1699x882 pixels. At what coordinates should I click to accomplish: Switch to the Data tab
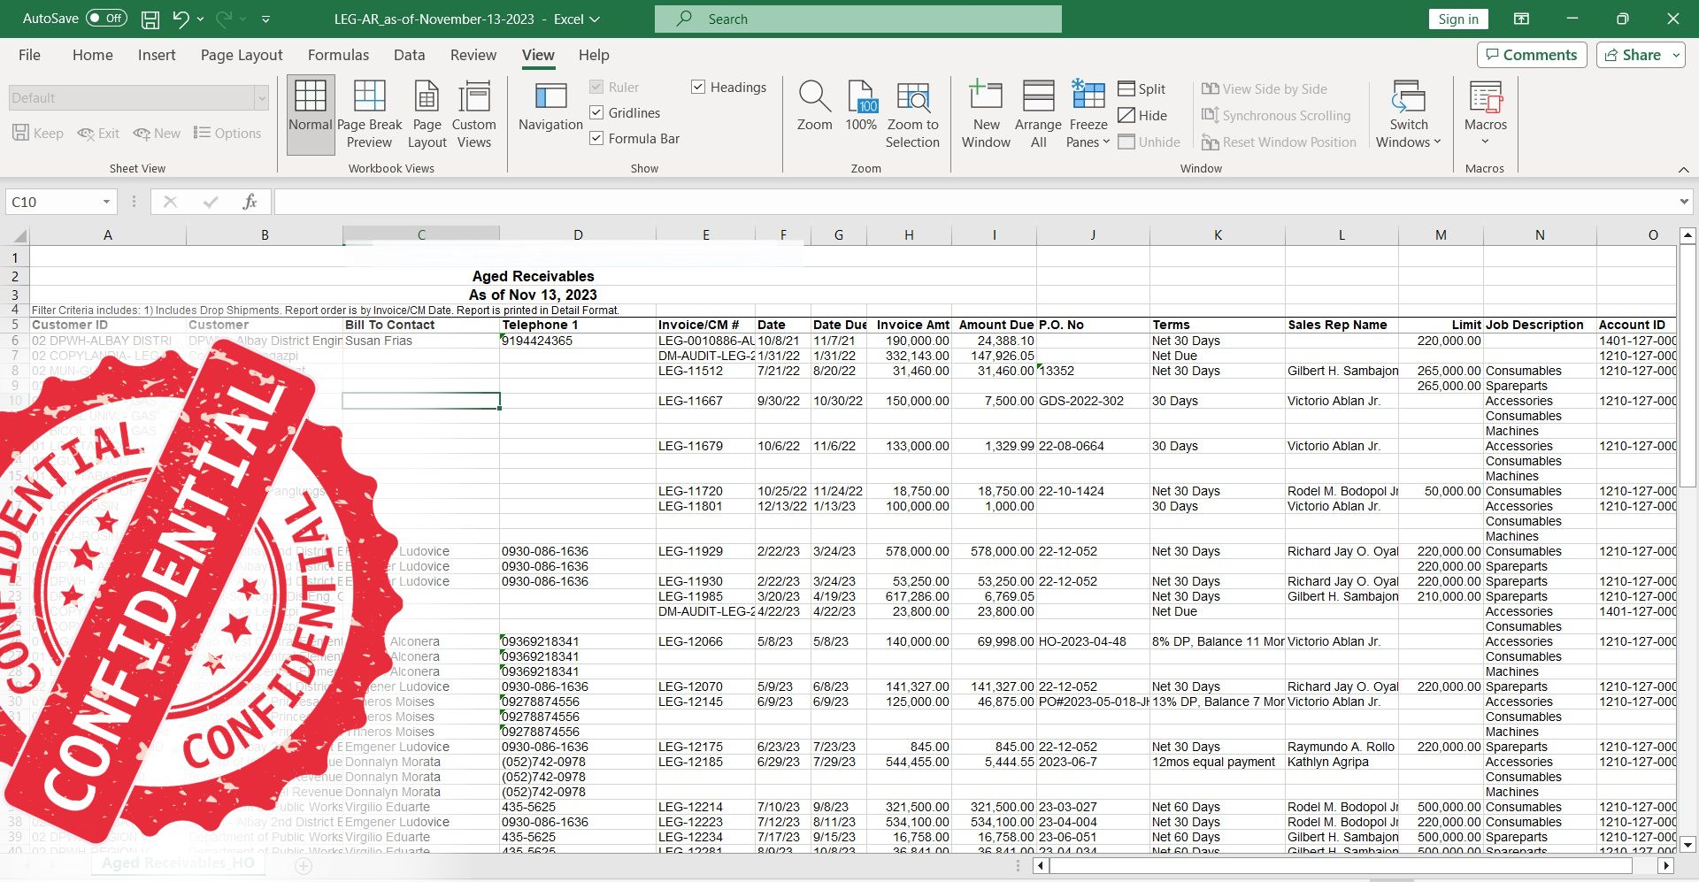(409, 55)
